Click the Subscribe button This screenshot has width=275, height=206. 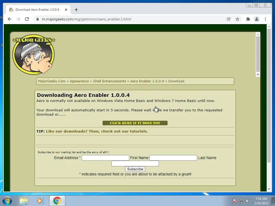coord(135,169)
